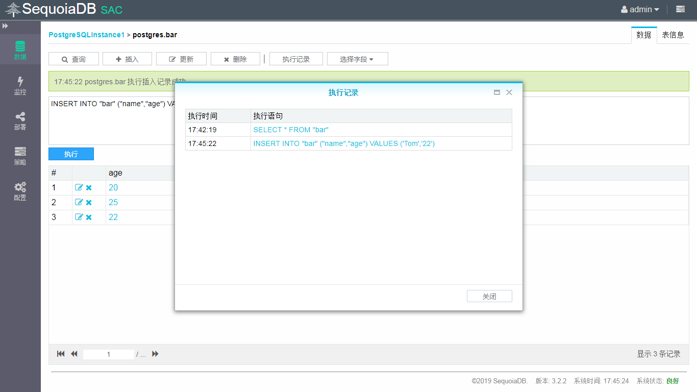Click age value 20
The width and height of the screenshot is (697, 392).
pos(113,187)
